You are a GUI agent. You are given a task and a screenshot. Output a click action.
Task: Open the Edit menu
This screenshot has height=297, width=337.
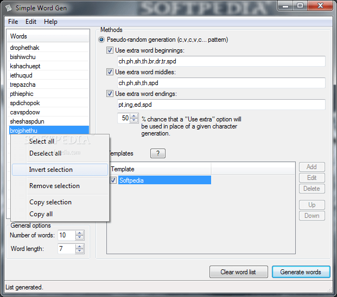click(x=31, y=22)
